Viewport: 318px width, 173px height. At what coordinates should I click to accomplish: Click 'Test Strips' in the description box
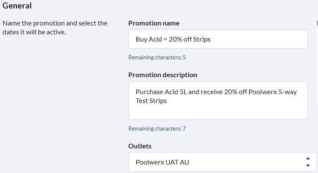click(x=151, y=101)
